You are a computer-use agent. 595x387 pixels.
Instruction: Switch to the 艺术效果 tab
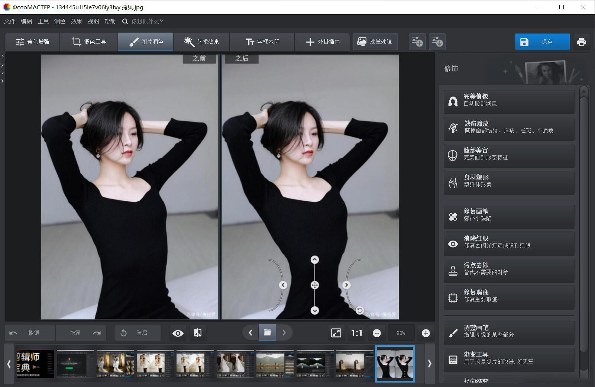tap(202, 42)
